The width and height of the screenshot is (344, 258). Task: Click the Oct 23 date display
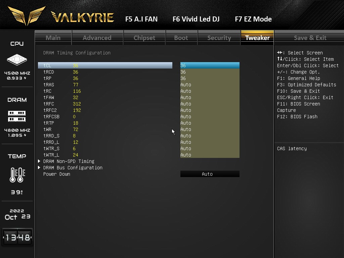click(x=17, y=217)
